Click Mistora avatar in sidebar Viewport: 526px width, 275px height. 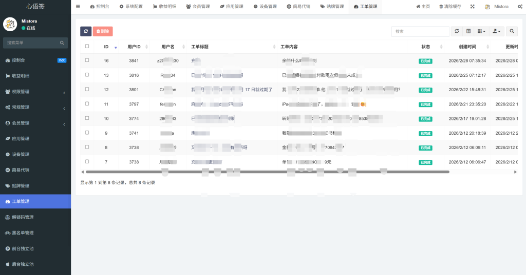10,24
